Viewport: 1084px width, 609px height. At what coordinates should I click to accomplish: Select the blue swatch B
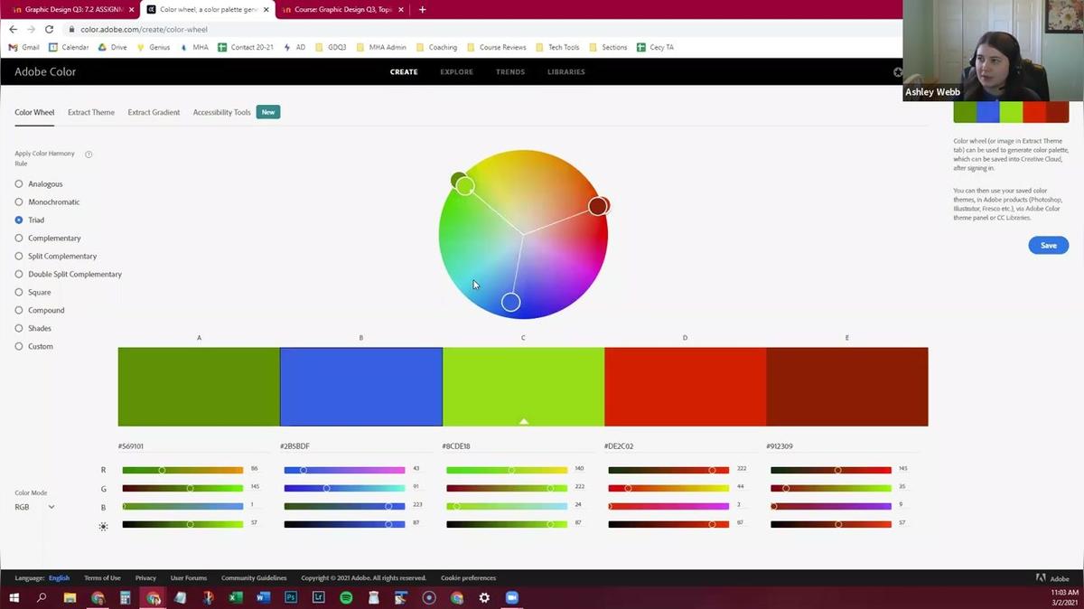(x=361, y=387)
